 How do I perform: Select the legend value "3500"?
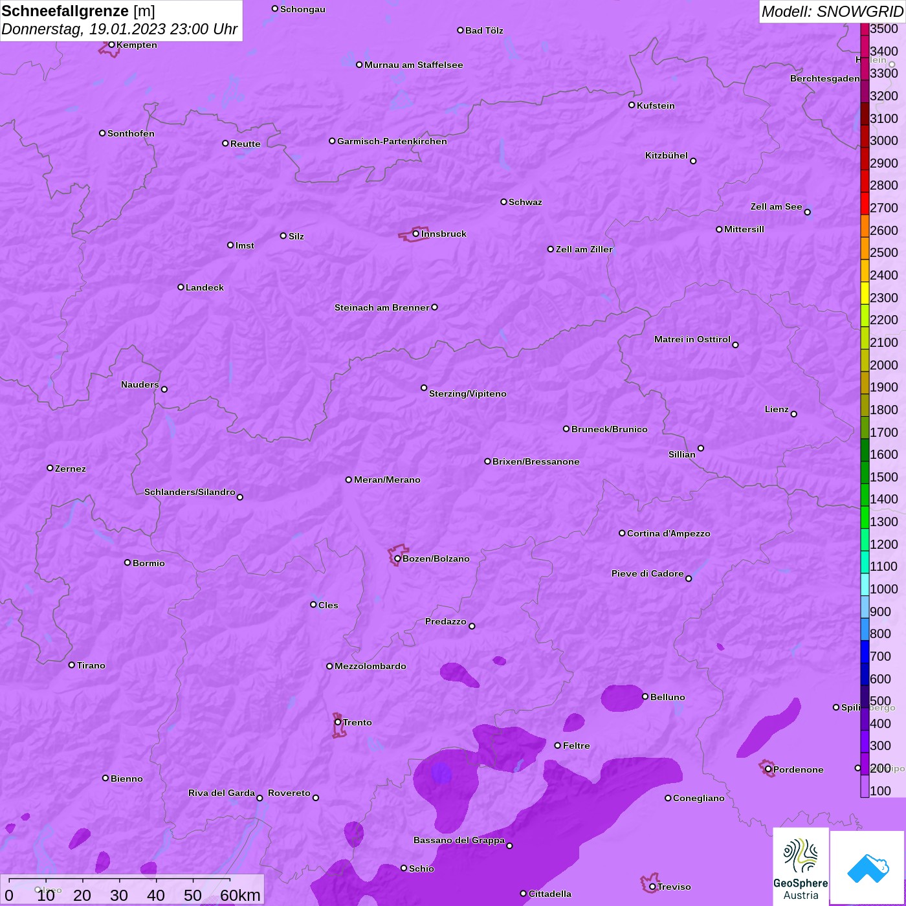[884, 28]
